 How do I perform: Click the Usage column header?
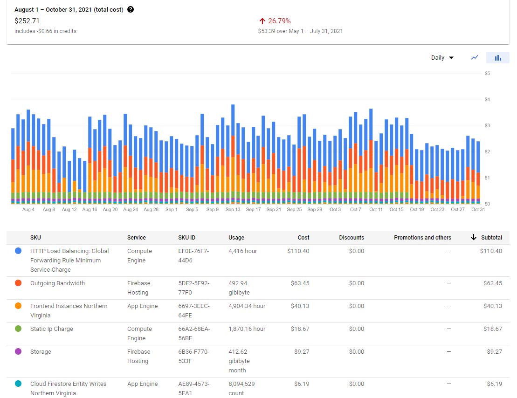click(x=236, y=238)
